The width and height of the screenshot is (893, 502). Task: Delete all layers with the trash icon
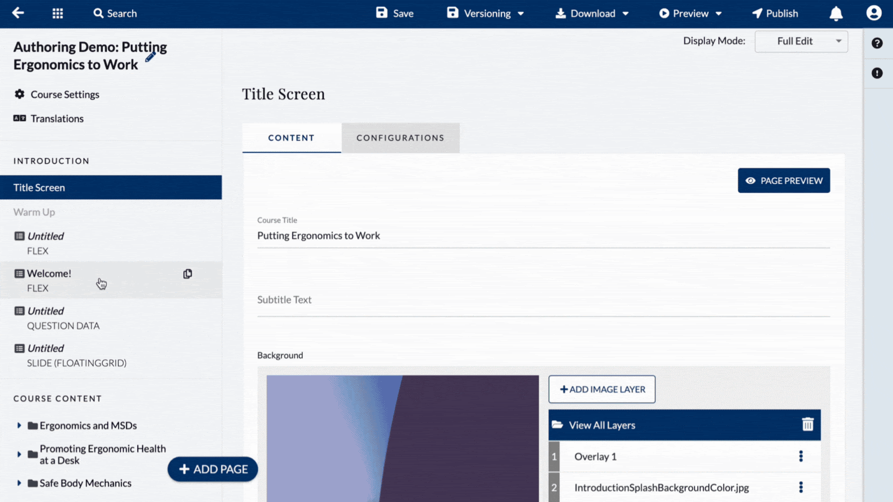coord(808,425)
